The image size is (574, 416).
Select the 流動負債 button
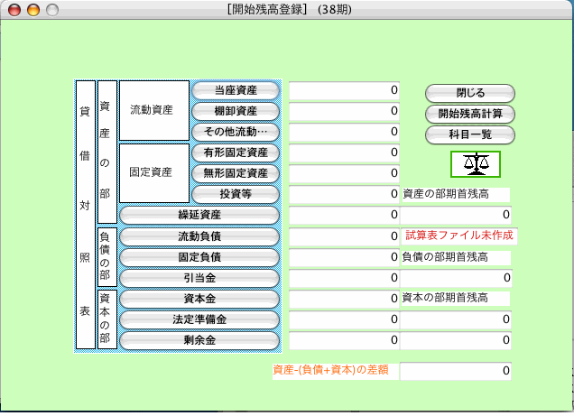pyautogui.click(x=199, y=236)
